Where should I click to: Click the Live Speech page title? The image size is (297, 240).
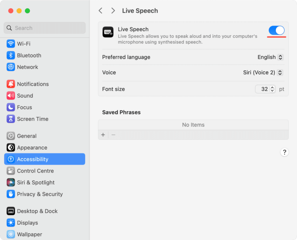point(140,11)
